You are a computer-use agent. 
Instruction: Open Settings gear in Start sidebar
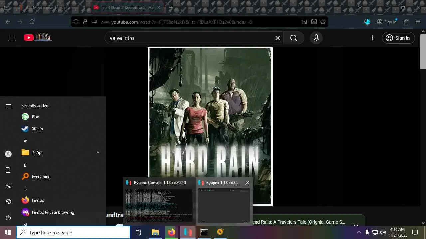click(x=8, y=202)
